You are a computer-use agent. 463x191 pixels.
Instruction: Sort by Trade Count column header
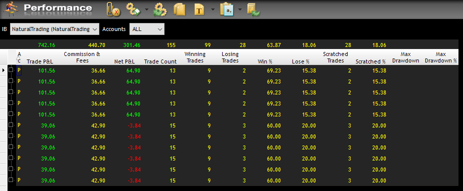(x=161, y=61)
